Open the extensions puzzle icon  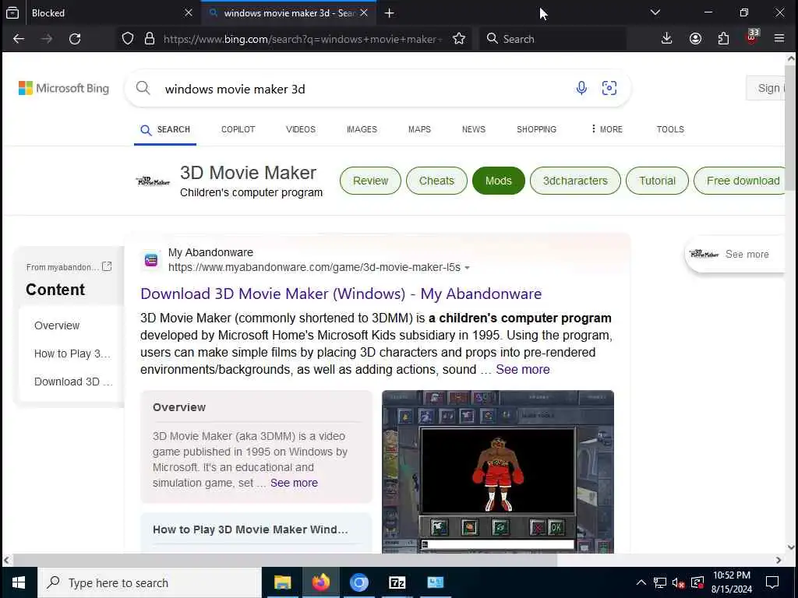click(723, 39)
